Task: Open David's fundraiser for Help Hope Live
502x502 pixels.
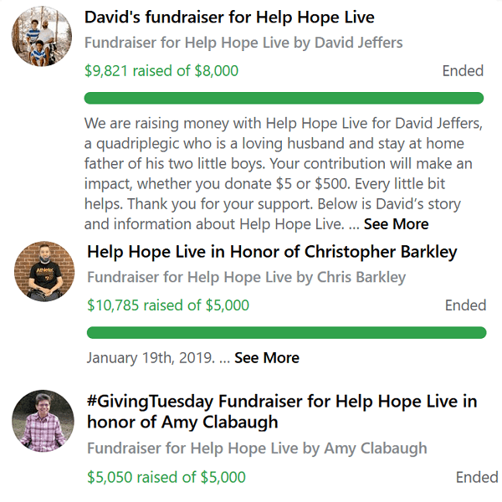Action: tap(229, 17)
